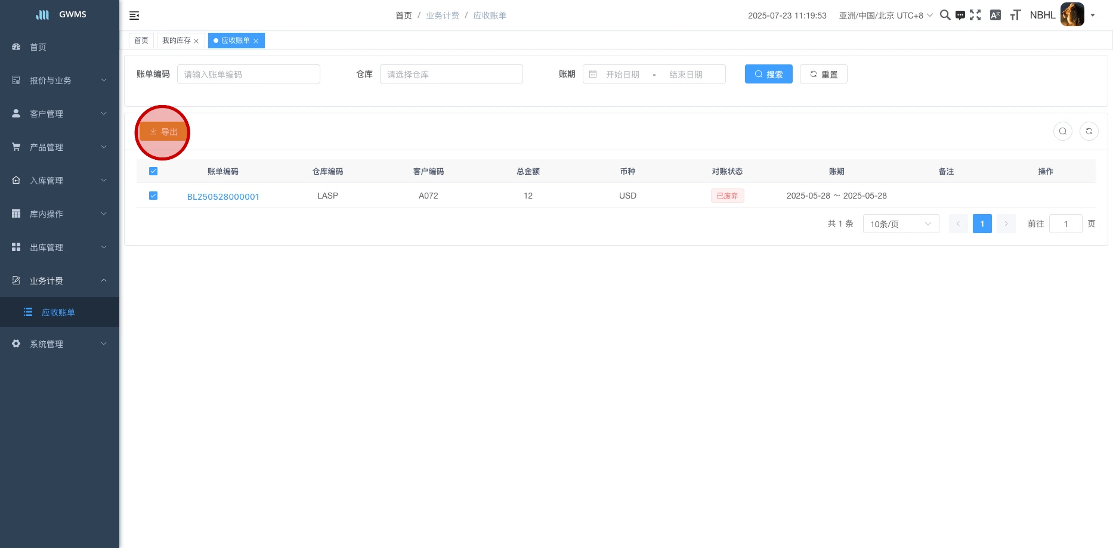Open the 请选择仓库 warehouse dropdown
Viewport: 1113px width, 548px height.
click(x=451, y=75)
